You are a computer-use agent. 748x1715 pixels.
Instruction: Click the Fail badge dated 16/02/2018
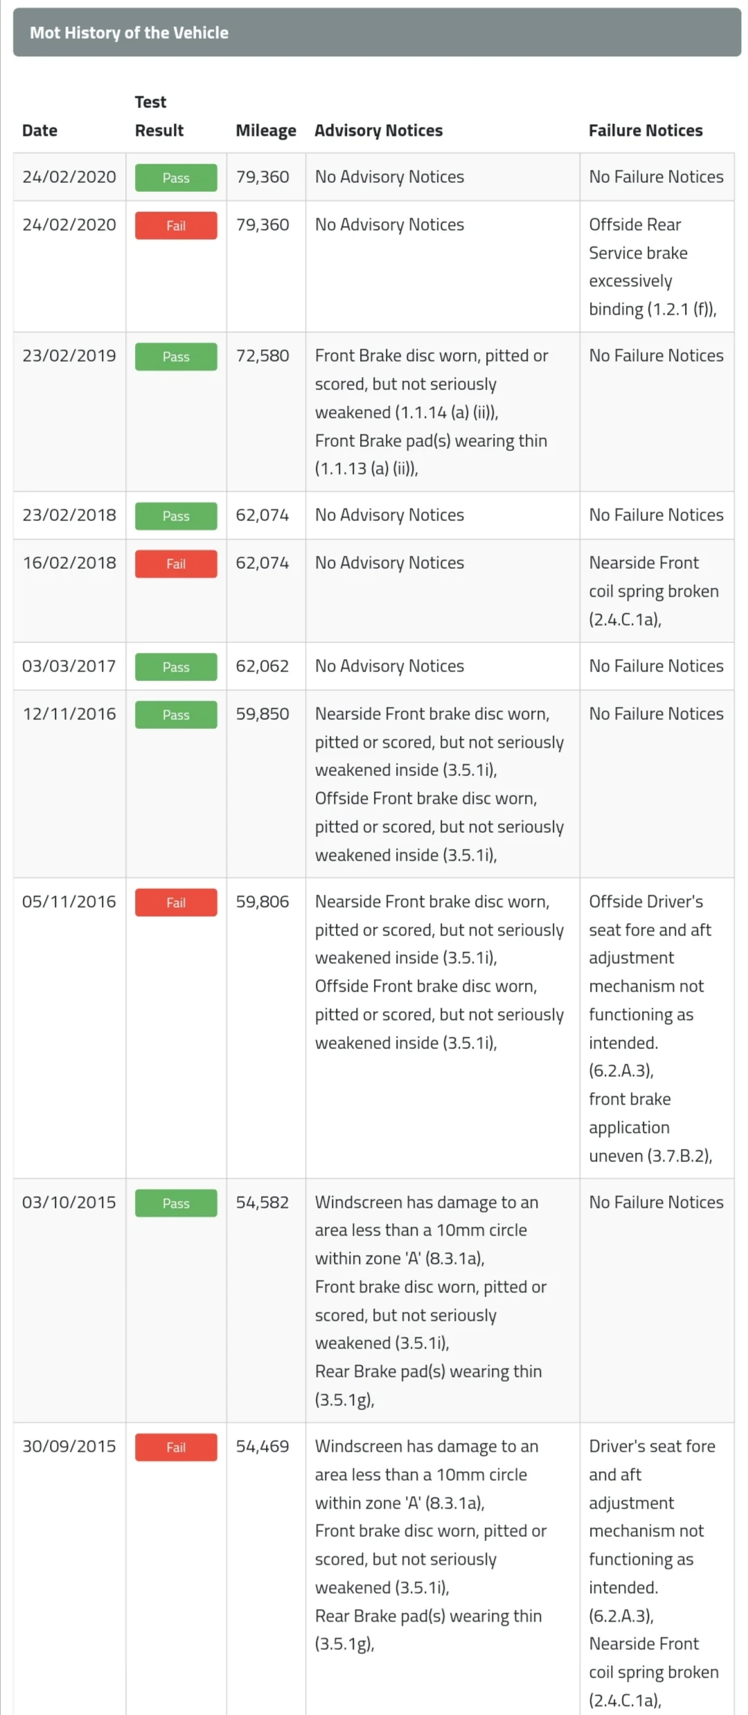coord(176,563)
